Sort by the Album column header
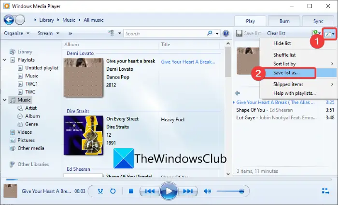338x205 pixels. pyautogui.click(x=71, y=44)
